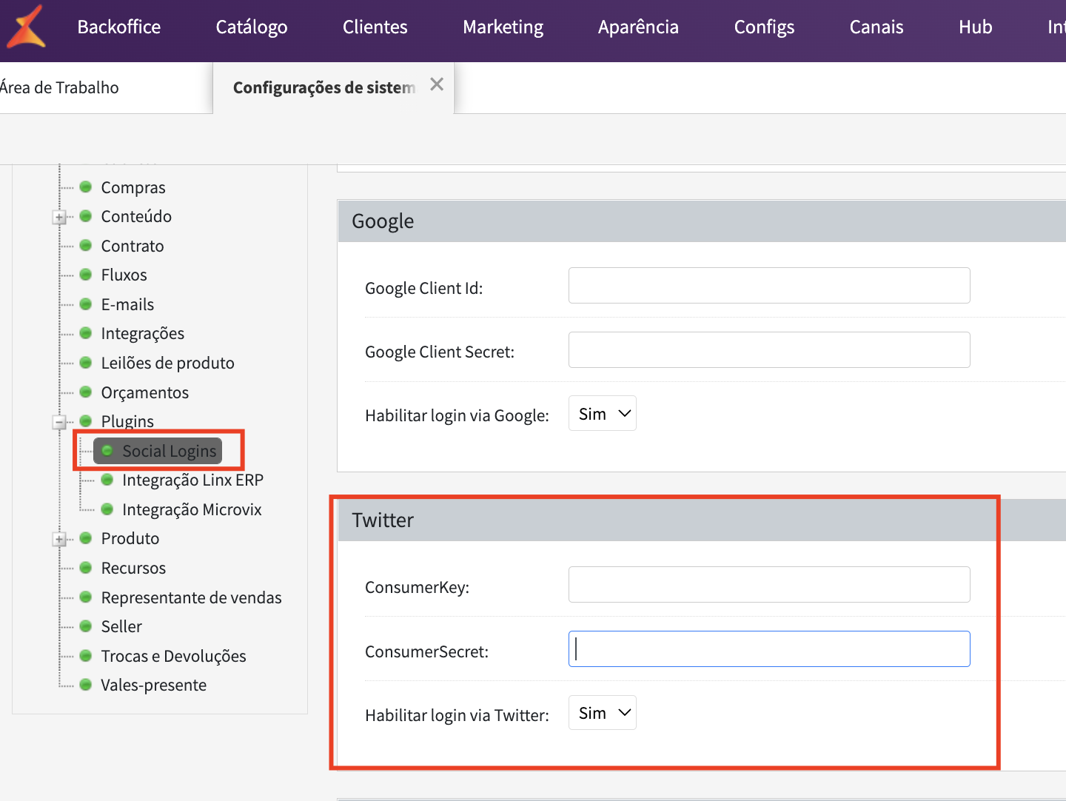The width and height of the screenshot is (1066, 801).
Task: Focus the Google Client Secret field
Action: pyautogui.click(x=769, y=349)
